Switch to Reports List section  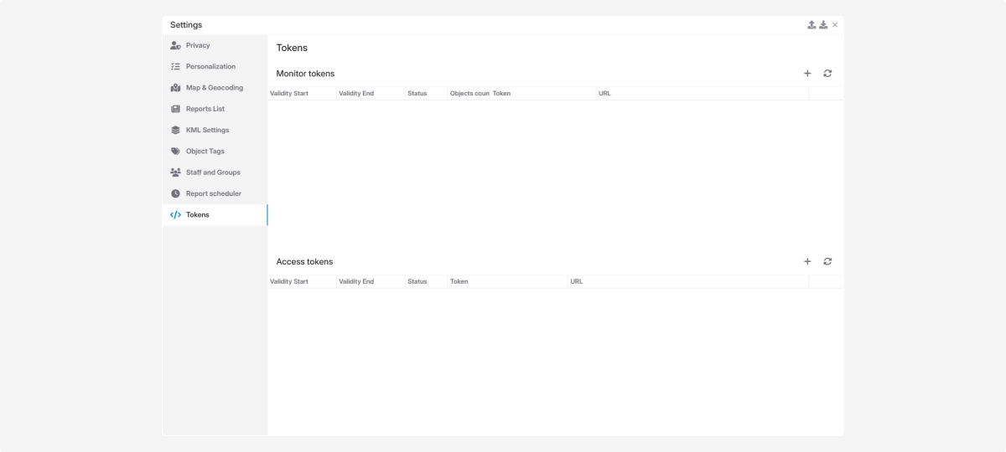pos(205,109)
